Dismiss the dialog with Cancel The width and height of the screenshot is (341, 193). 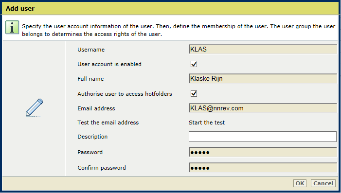[323, 183]
